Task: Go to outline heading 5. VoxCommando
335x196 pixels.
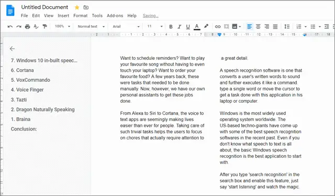Action: [30, 80]
